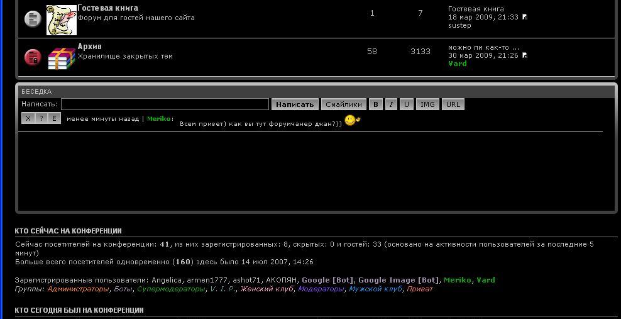Open the Гостевая книга forum title
The height and width of the screenshot is (319, 621).
click(107, 8)
